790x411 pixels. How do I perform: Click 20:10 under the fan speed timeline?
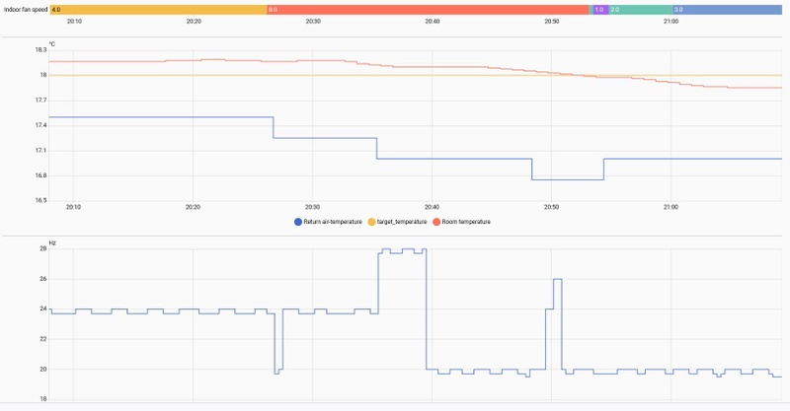coord(74,22)
